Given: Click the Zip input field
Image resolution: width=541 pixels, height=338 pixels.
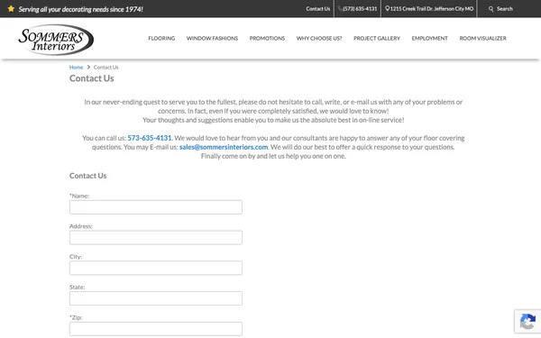Looking at the screenshot, I should [x=156, y=329].
